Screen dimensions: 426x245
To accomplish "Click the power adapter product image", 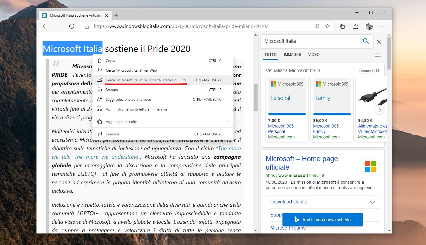I will coord(372,97).
